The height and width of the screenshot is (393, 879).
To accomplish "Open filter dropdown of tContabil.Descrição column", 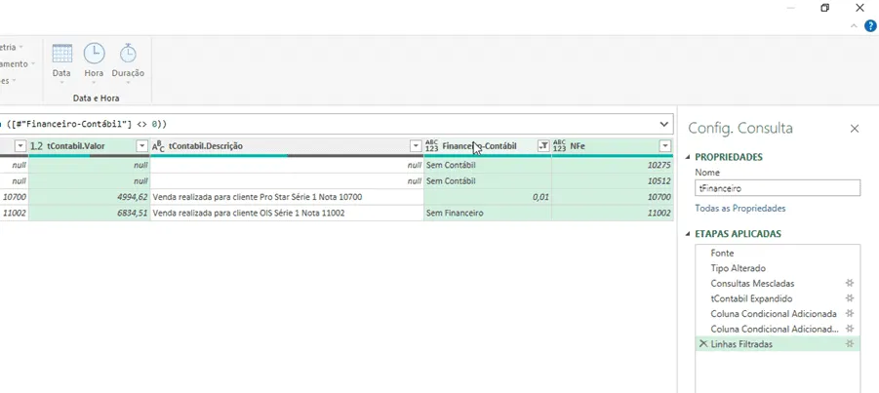I will pos(416,146).
